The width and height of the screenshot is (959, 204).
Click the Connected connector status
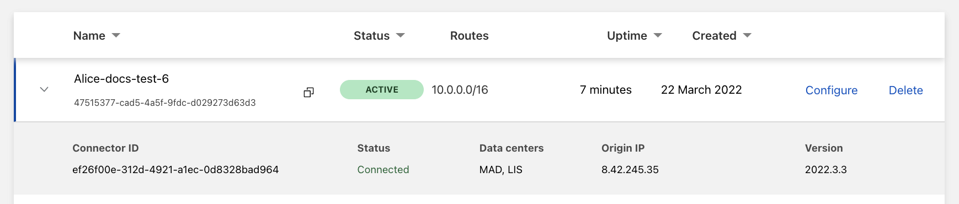tap(383, 170)
